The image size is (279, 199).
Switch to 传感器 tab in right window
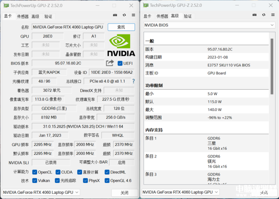click(x=162, y=16)
